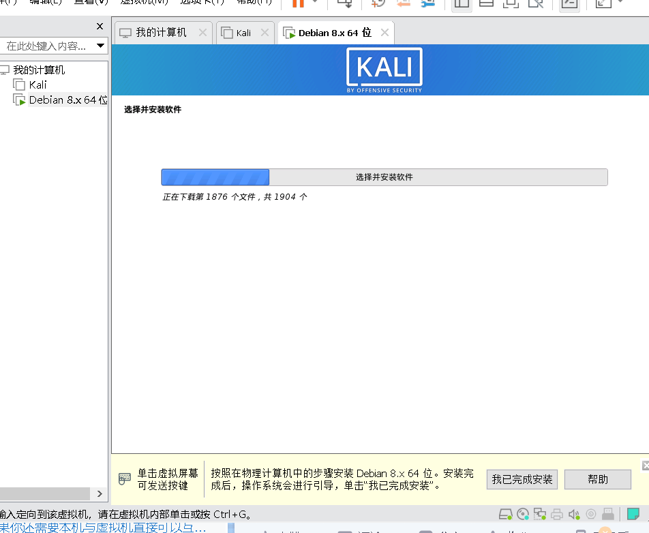Close the Kali tab
Viewport: 649px width, 533px height.
click(265, 32)
